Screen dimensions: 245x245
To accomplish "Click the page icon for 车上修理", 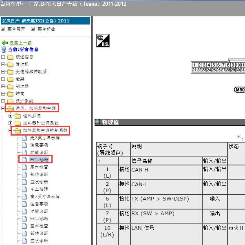I will point(24,189).
